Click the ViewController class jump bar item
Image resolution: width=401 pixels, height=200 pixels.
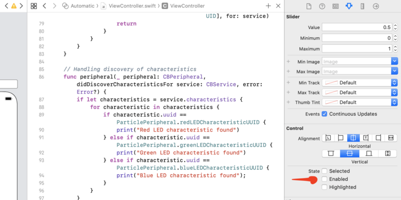coord(183,6)
